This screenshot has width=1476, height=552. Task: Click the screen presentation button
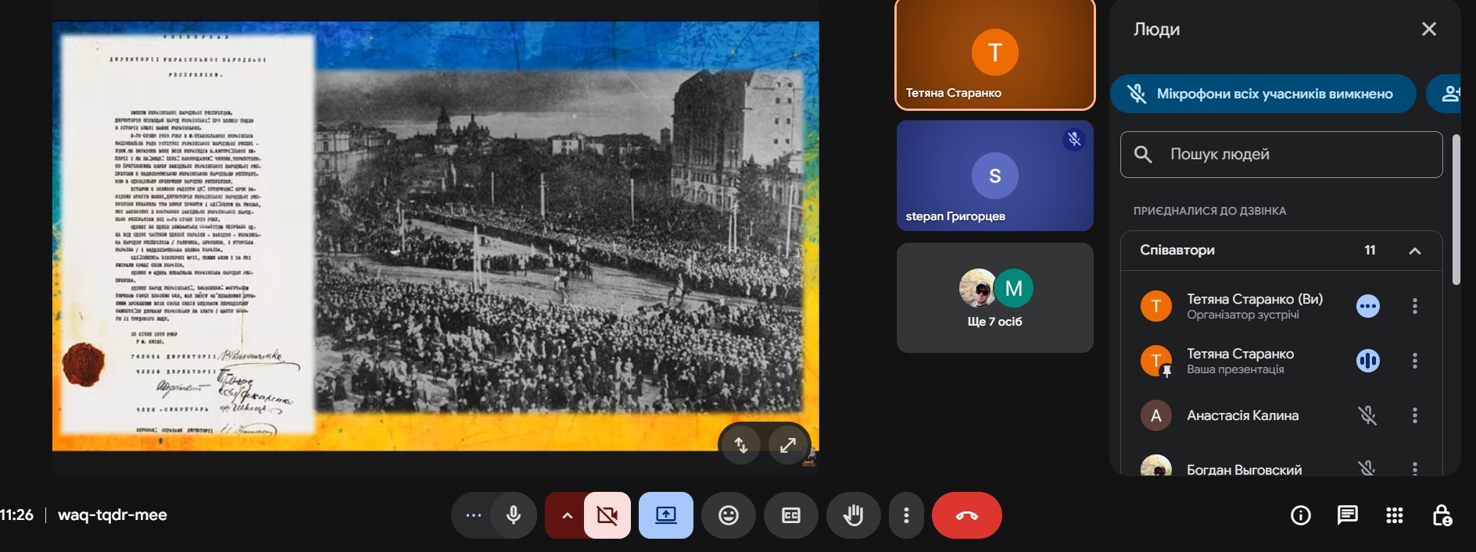pyautogui.click(x=665, y=515)
